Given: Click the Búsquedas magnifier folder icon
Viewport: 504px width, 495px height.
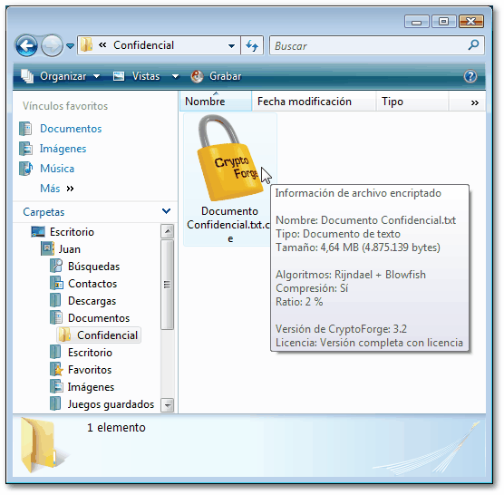Looking at the screenshot, I should (x=56, y=266).
